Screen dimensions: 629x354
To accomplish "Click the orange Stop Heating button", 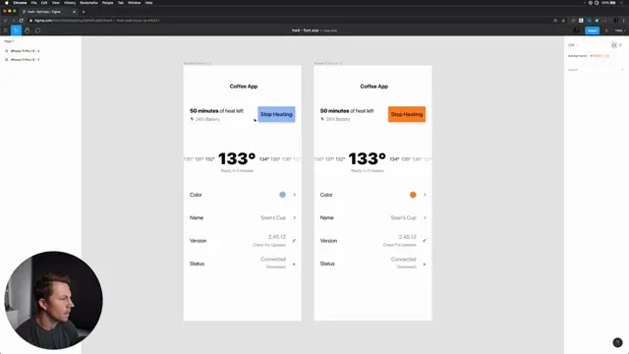I will [407, 114].
